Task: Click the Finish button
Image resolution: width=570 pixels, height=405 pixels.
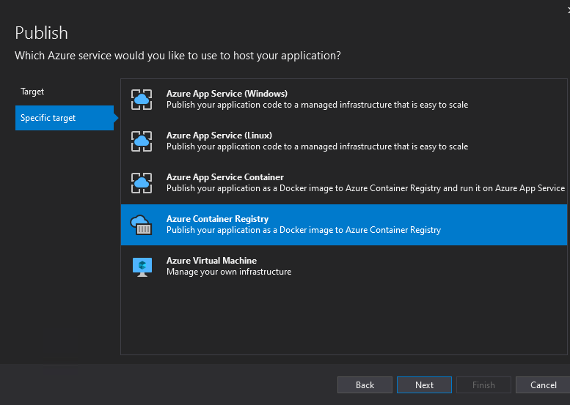Action: 483,384
